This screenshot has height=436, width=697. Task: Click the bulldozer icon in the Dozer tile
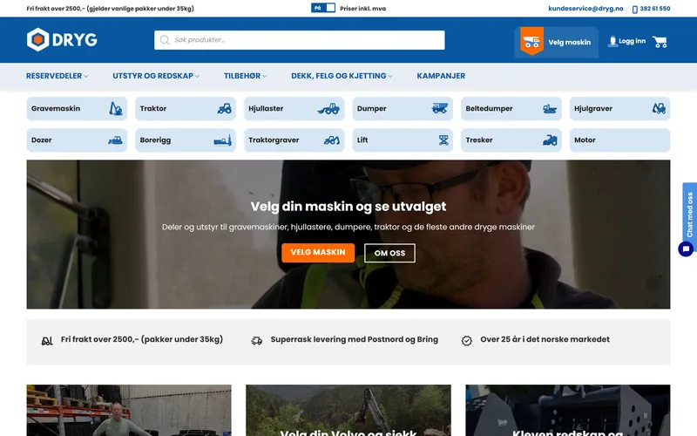pyautogui.click(x=115, y=140)
